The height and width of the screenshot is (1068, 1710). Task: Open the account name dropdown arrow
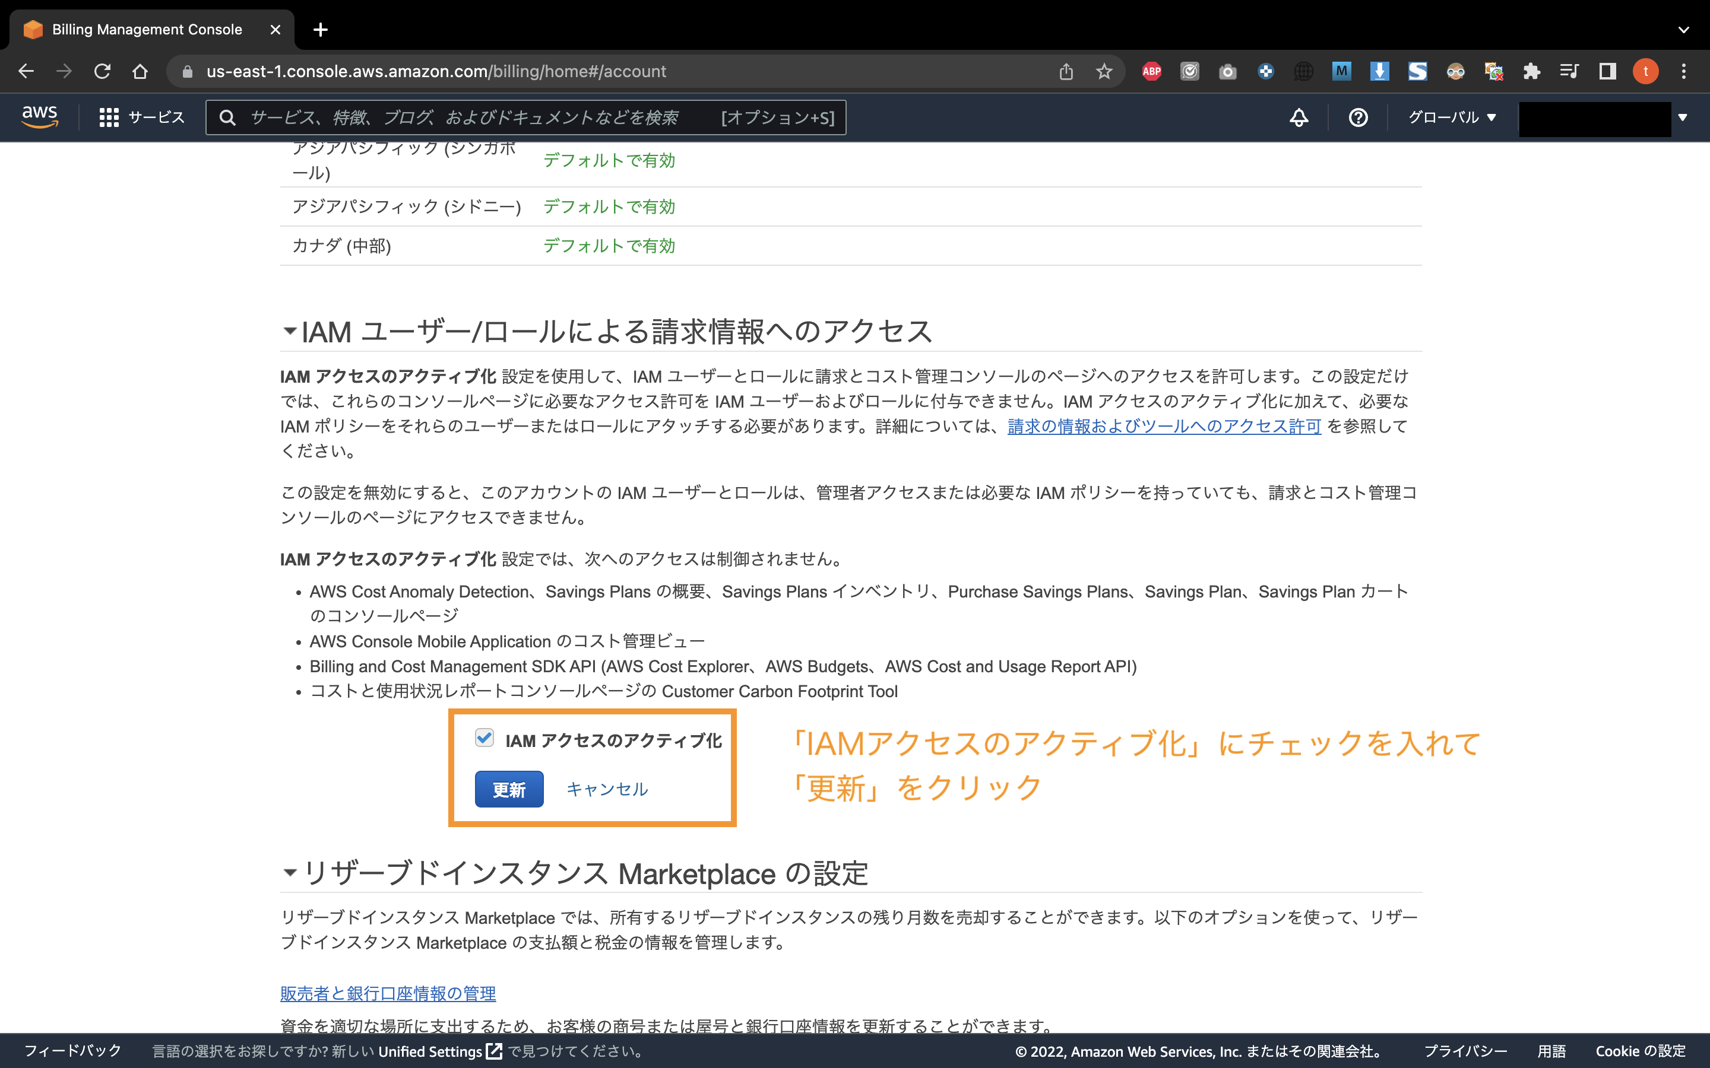click(x=1683, y=117)
